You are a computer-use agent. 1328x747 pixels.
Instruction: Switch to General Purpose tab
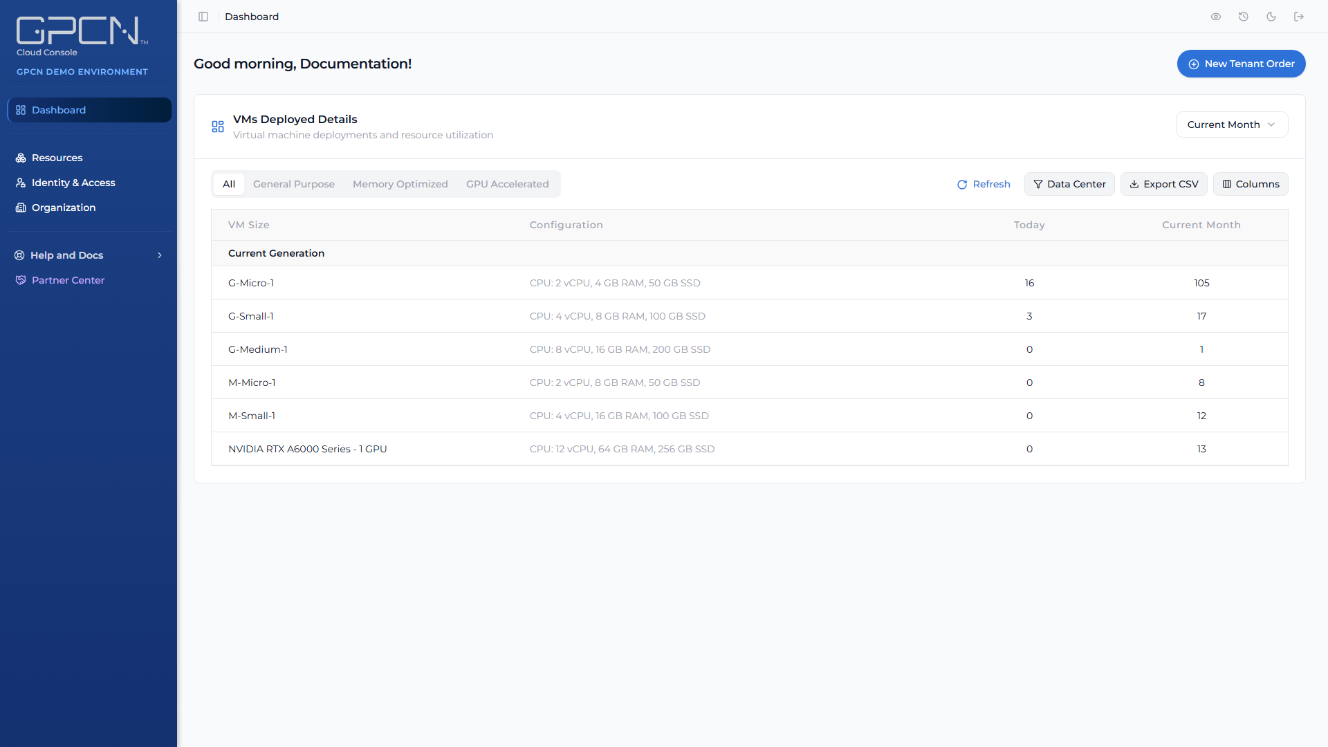tap(294, 184)
